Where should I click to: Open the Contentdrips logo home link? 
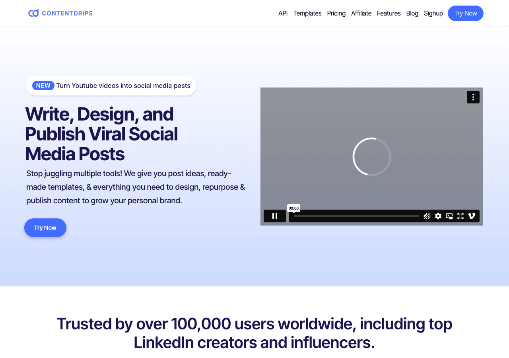tap(60, 13)
